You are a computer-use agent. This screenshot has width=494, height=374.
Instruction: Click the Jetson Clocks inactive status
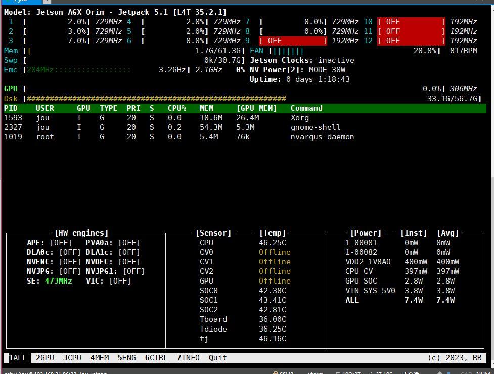336,60
